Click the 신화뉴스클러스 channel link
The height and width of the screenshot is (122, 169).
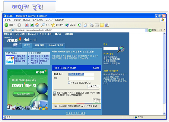(110, 57)
